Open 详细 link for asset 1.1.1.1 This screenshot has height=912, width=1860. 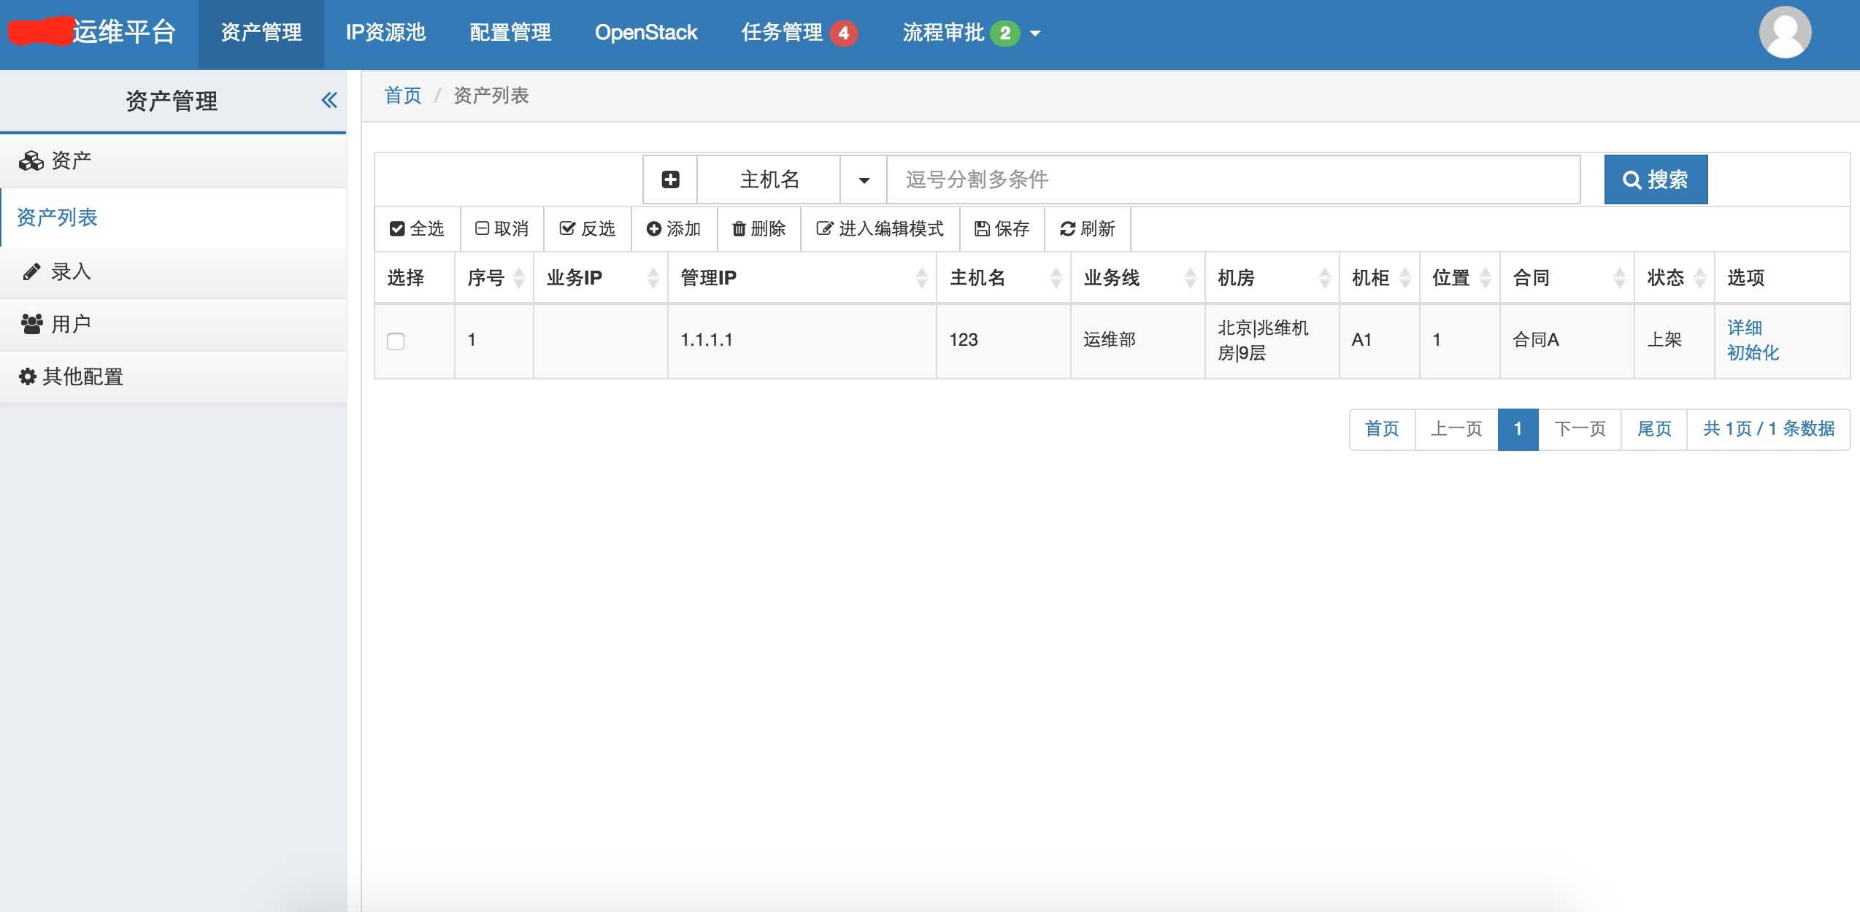tap(1744, 328)
